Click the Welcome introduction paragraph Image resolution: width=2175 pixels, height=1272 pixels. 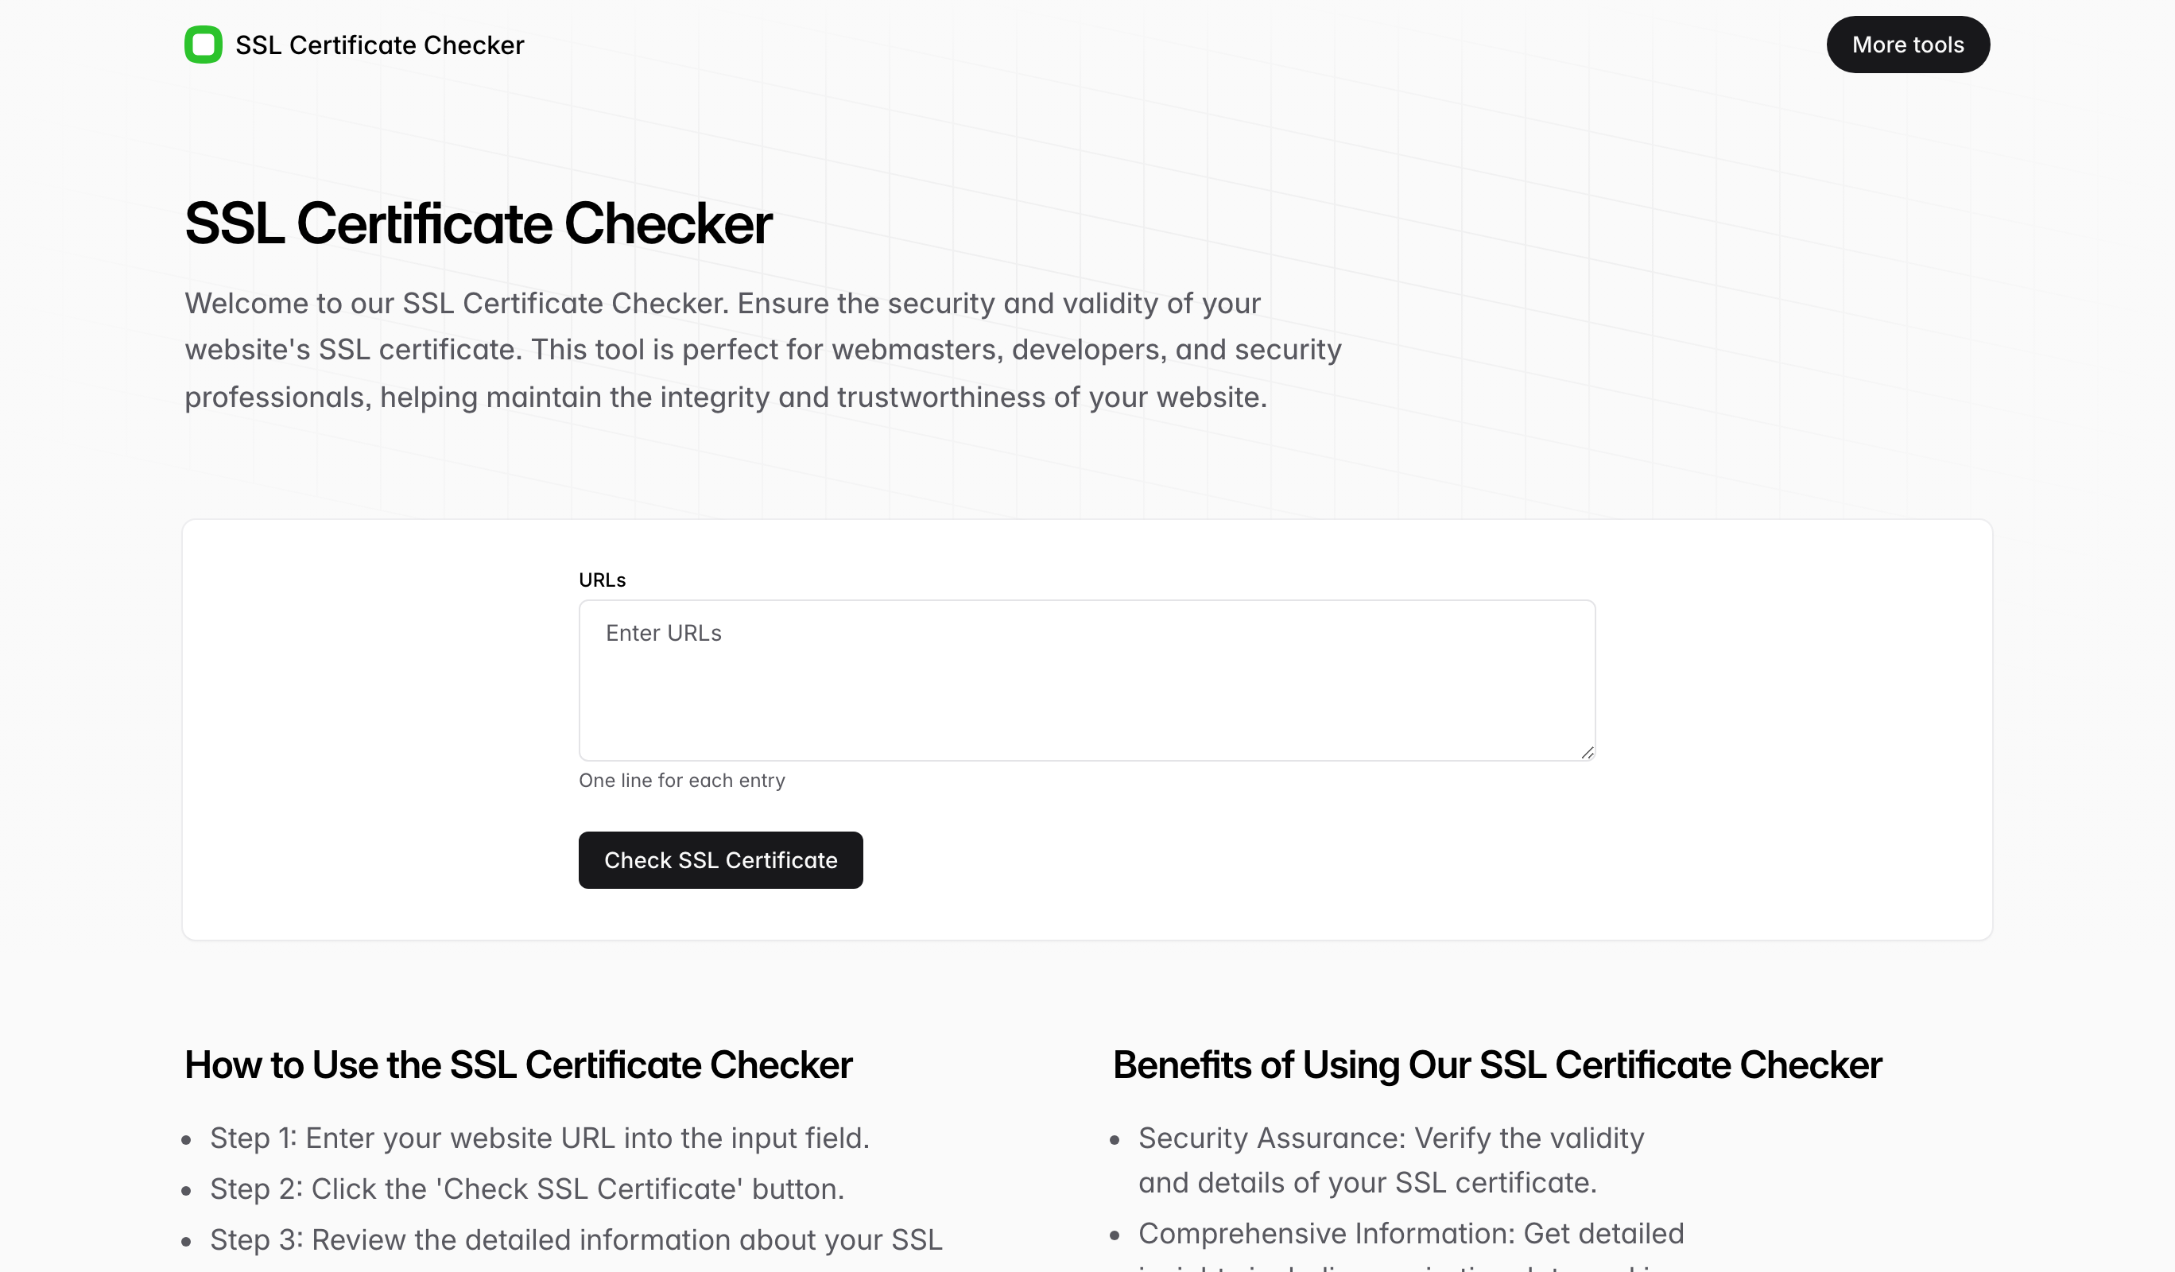pos(763,351)
